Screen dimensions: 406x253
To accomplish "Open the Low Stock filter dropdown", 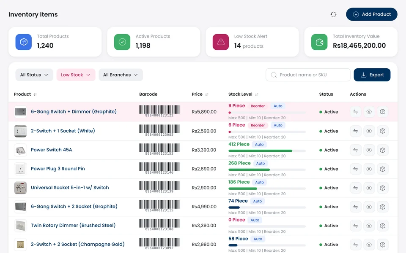I will 76,75.
